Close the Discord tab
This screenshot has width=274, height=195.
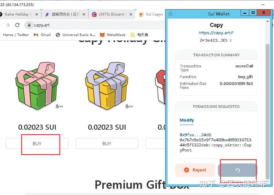tap(131, 14)
